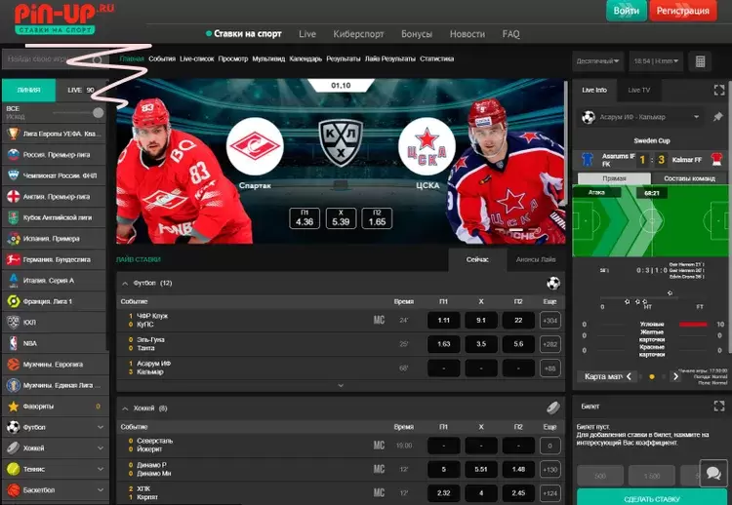Screen dimensions: 732x505
Task: Open Испания. Примера league
Action: coord(54,239)
